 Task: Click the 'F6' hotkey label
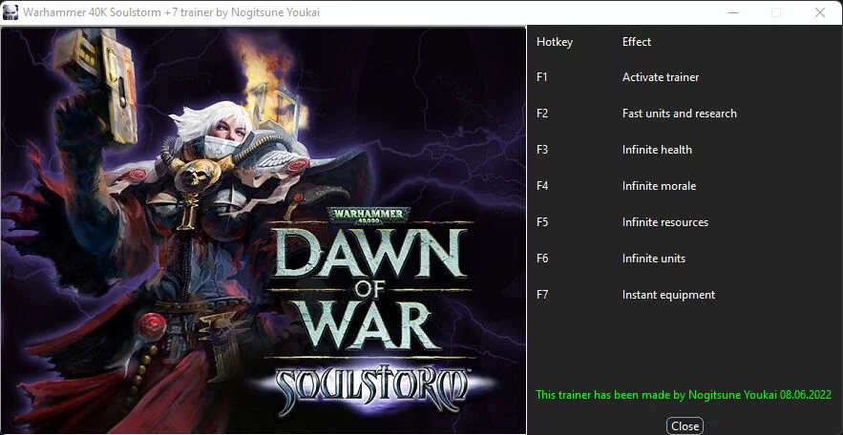(542, 259)
